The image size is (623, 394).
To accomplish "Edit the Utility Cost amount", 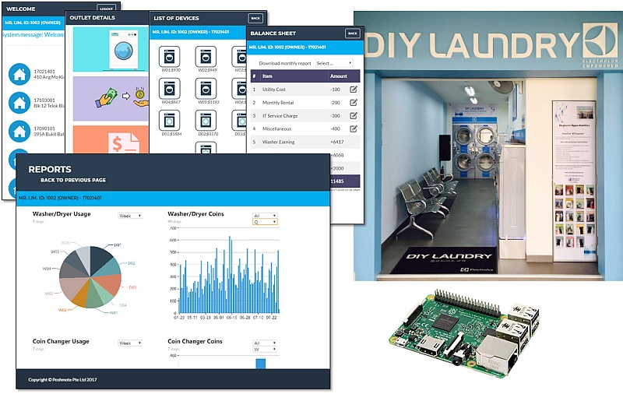I will click(354, 90).
